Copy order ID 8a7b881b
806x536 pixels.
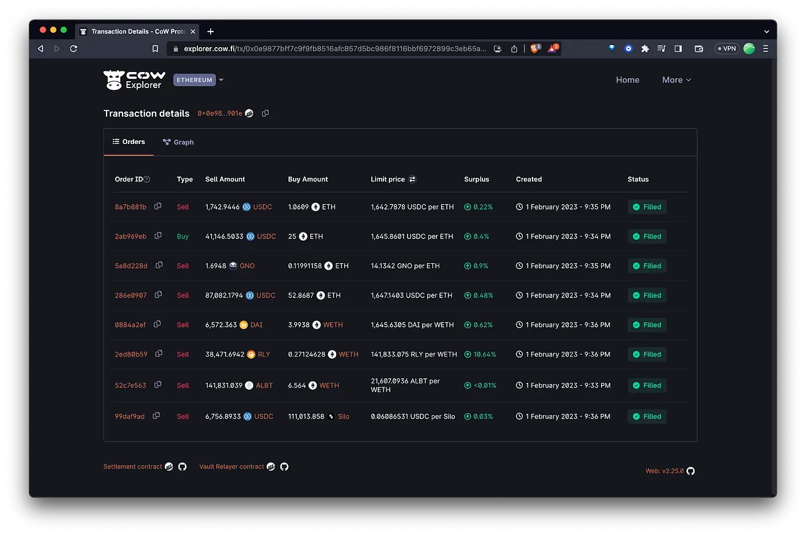tap(157, 206)
